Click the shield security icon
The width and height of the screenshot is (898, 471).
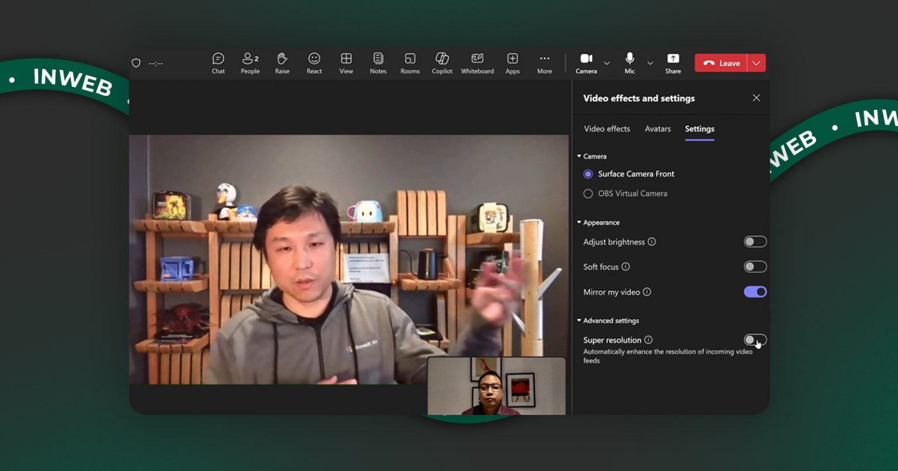point(136,63)
